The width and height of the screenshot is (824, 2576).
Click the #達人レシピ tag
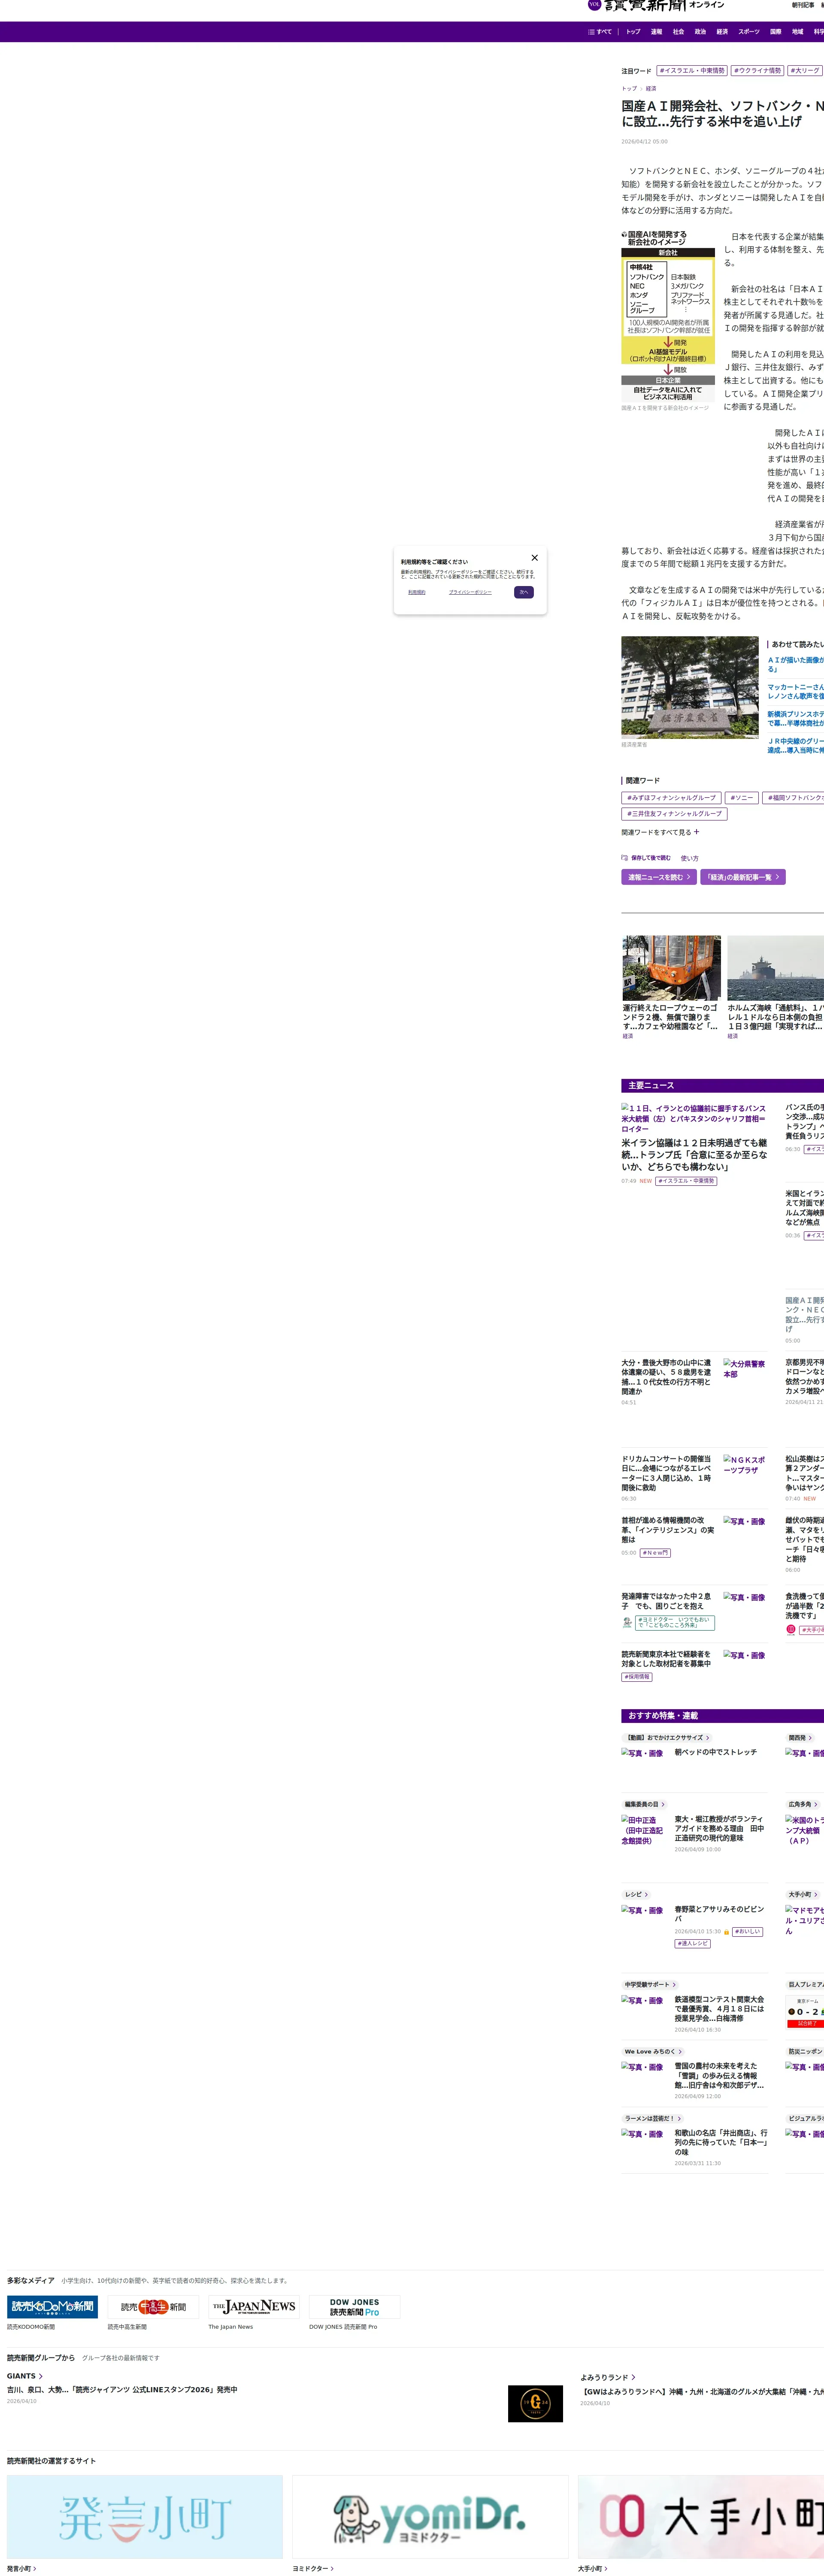tap(693, 1943)
